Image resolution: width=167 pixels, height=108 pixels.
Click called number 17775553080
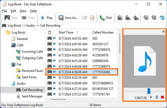click(x=101, y=72)
